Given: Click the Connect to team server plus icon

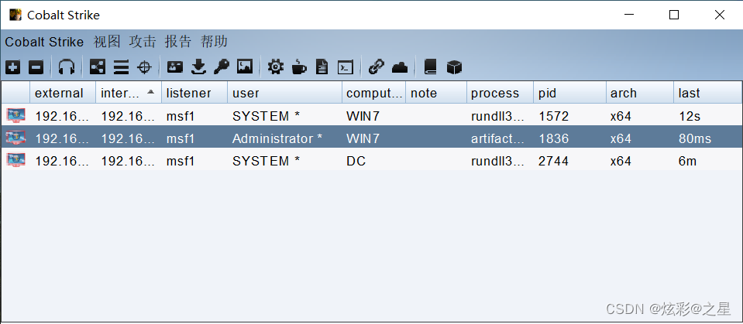Looking at the screenshot, I should [x=13, y=67].
